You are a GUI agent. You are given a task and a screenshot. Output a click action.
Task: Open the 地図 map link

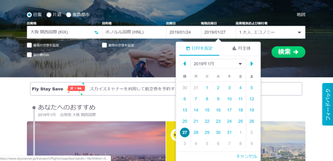pyautogui.click(x=301, y=15)
